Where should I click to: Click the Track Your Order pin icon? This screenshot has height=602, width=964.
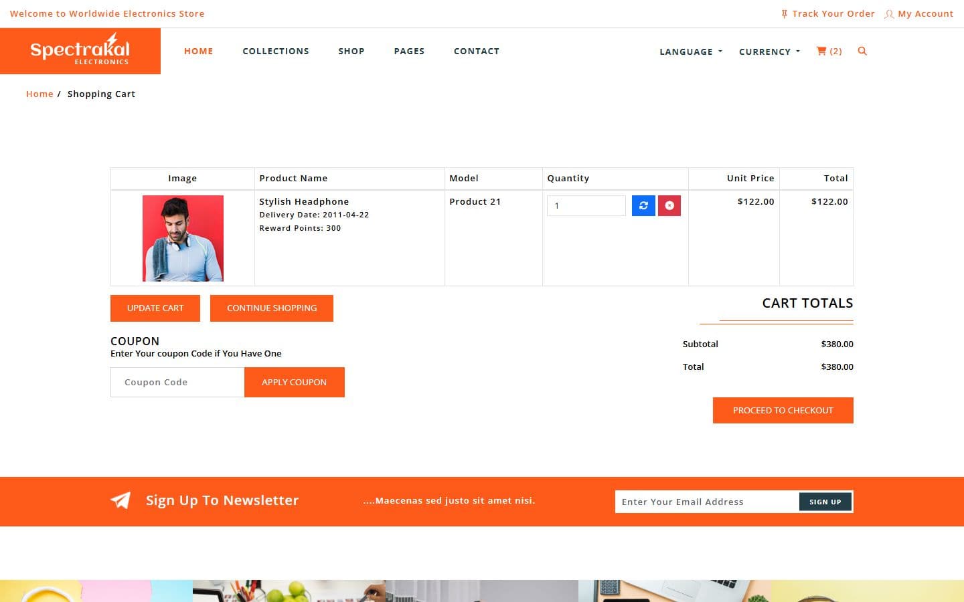click(785, 14)
